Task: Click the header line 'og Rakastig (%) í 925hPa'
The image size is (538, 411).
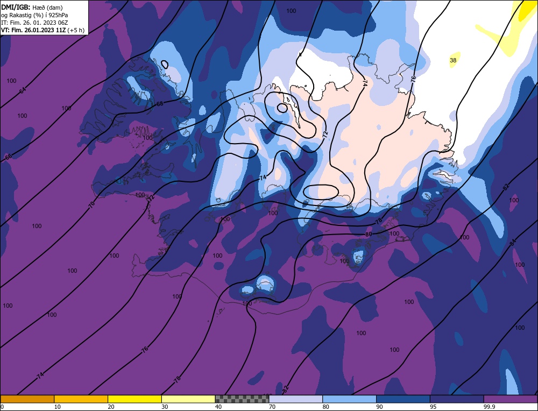Action: [34, 15]
